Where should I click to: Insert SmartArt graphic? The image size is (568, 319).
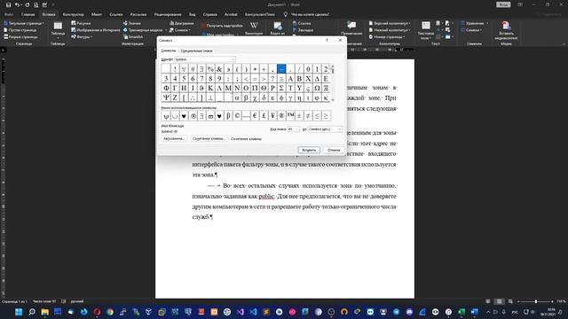coord(133,37)
